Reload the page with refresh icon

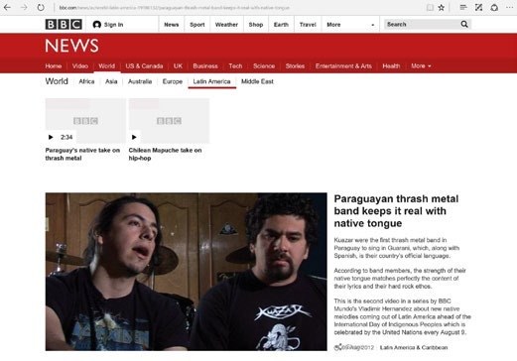pyautogui.click(x=41, y=7)
